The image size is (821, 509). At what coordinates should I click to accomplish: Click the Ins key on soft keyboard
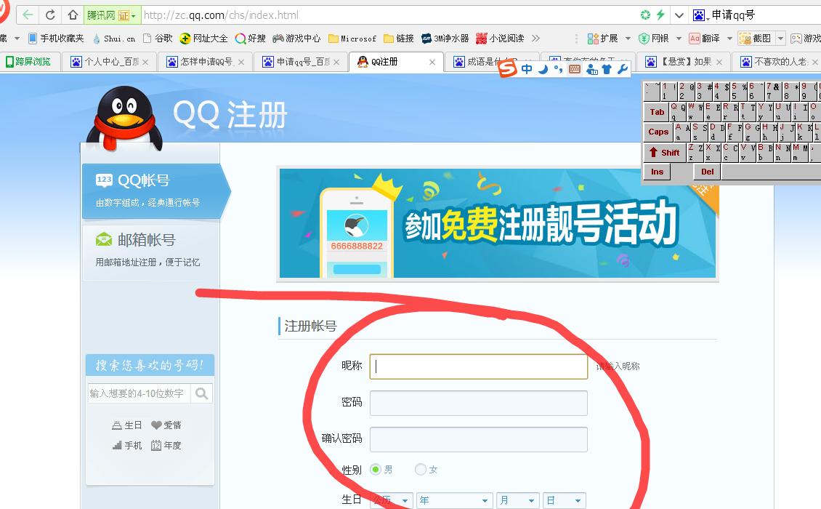[657, 172]
